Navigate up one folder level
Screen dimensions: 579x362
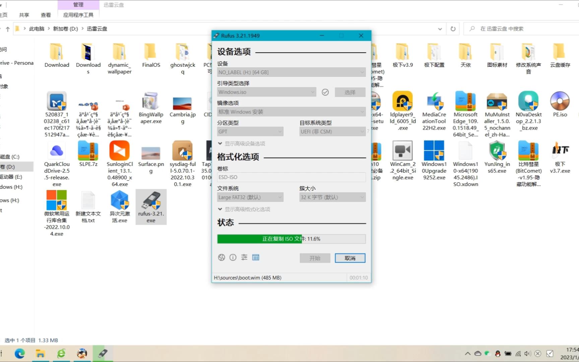pos(7,29)
